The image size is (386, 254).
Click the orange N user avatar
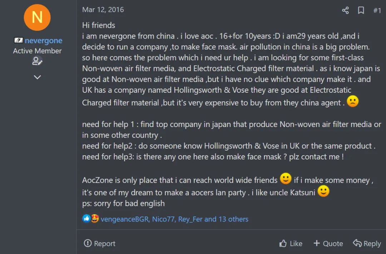pos(37,17)
